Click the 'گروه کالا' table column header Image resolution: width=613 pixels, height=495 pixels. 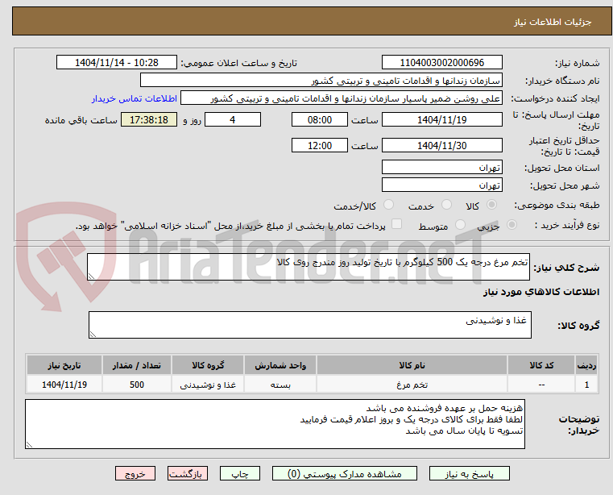[x=208, y=365]
